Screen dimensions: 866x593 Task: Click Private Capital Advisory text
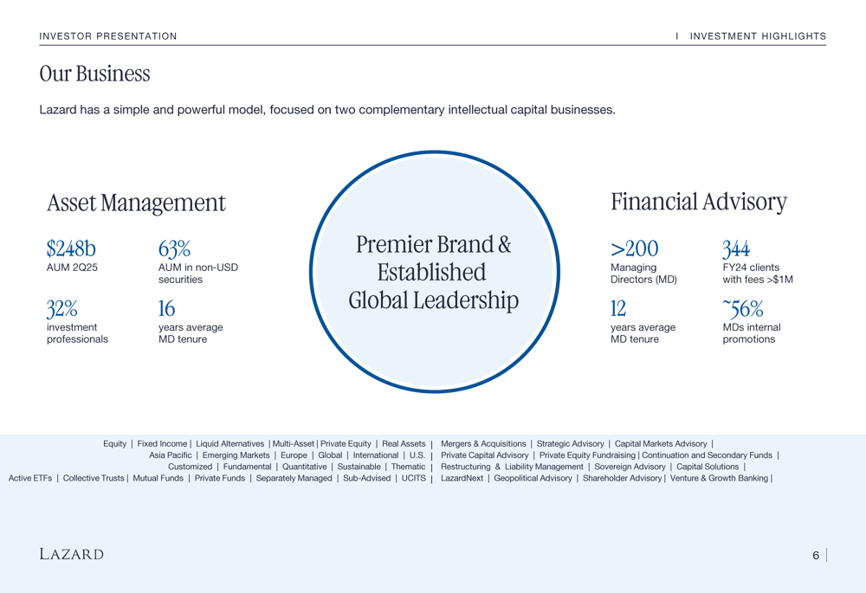(484, 455)
